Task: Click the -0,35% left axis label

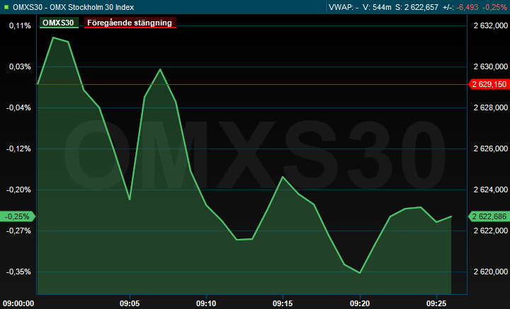Action: (18, 272)
